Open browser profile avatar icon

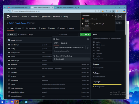[x=117, y=11]
